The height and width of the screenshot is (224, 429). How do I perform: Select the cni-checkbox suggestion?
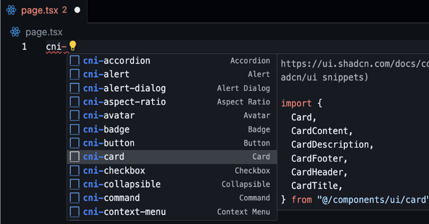pos(172,170)
